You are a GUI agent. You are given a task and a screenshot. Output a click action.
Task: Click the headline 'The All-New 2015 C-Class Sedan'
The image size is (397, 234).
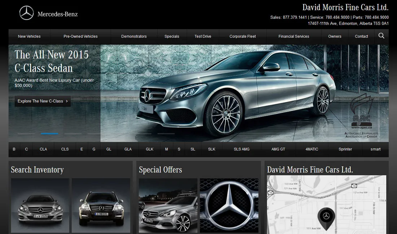point(52,61)
